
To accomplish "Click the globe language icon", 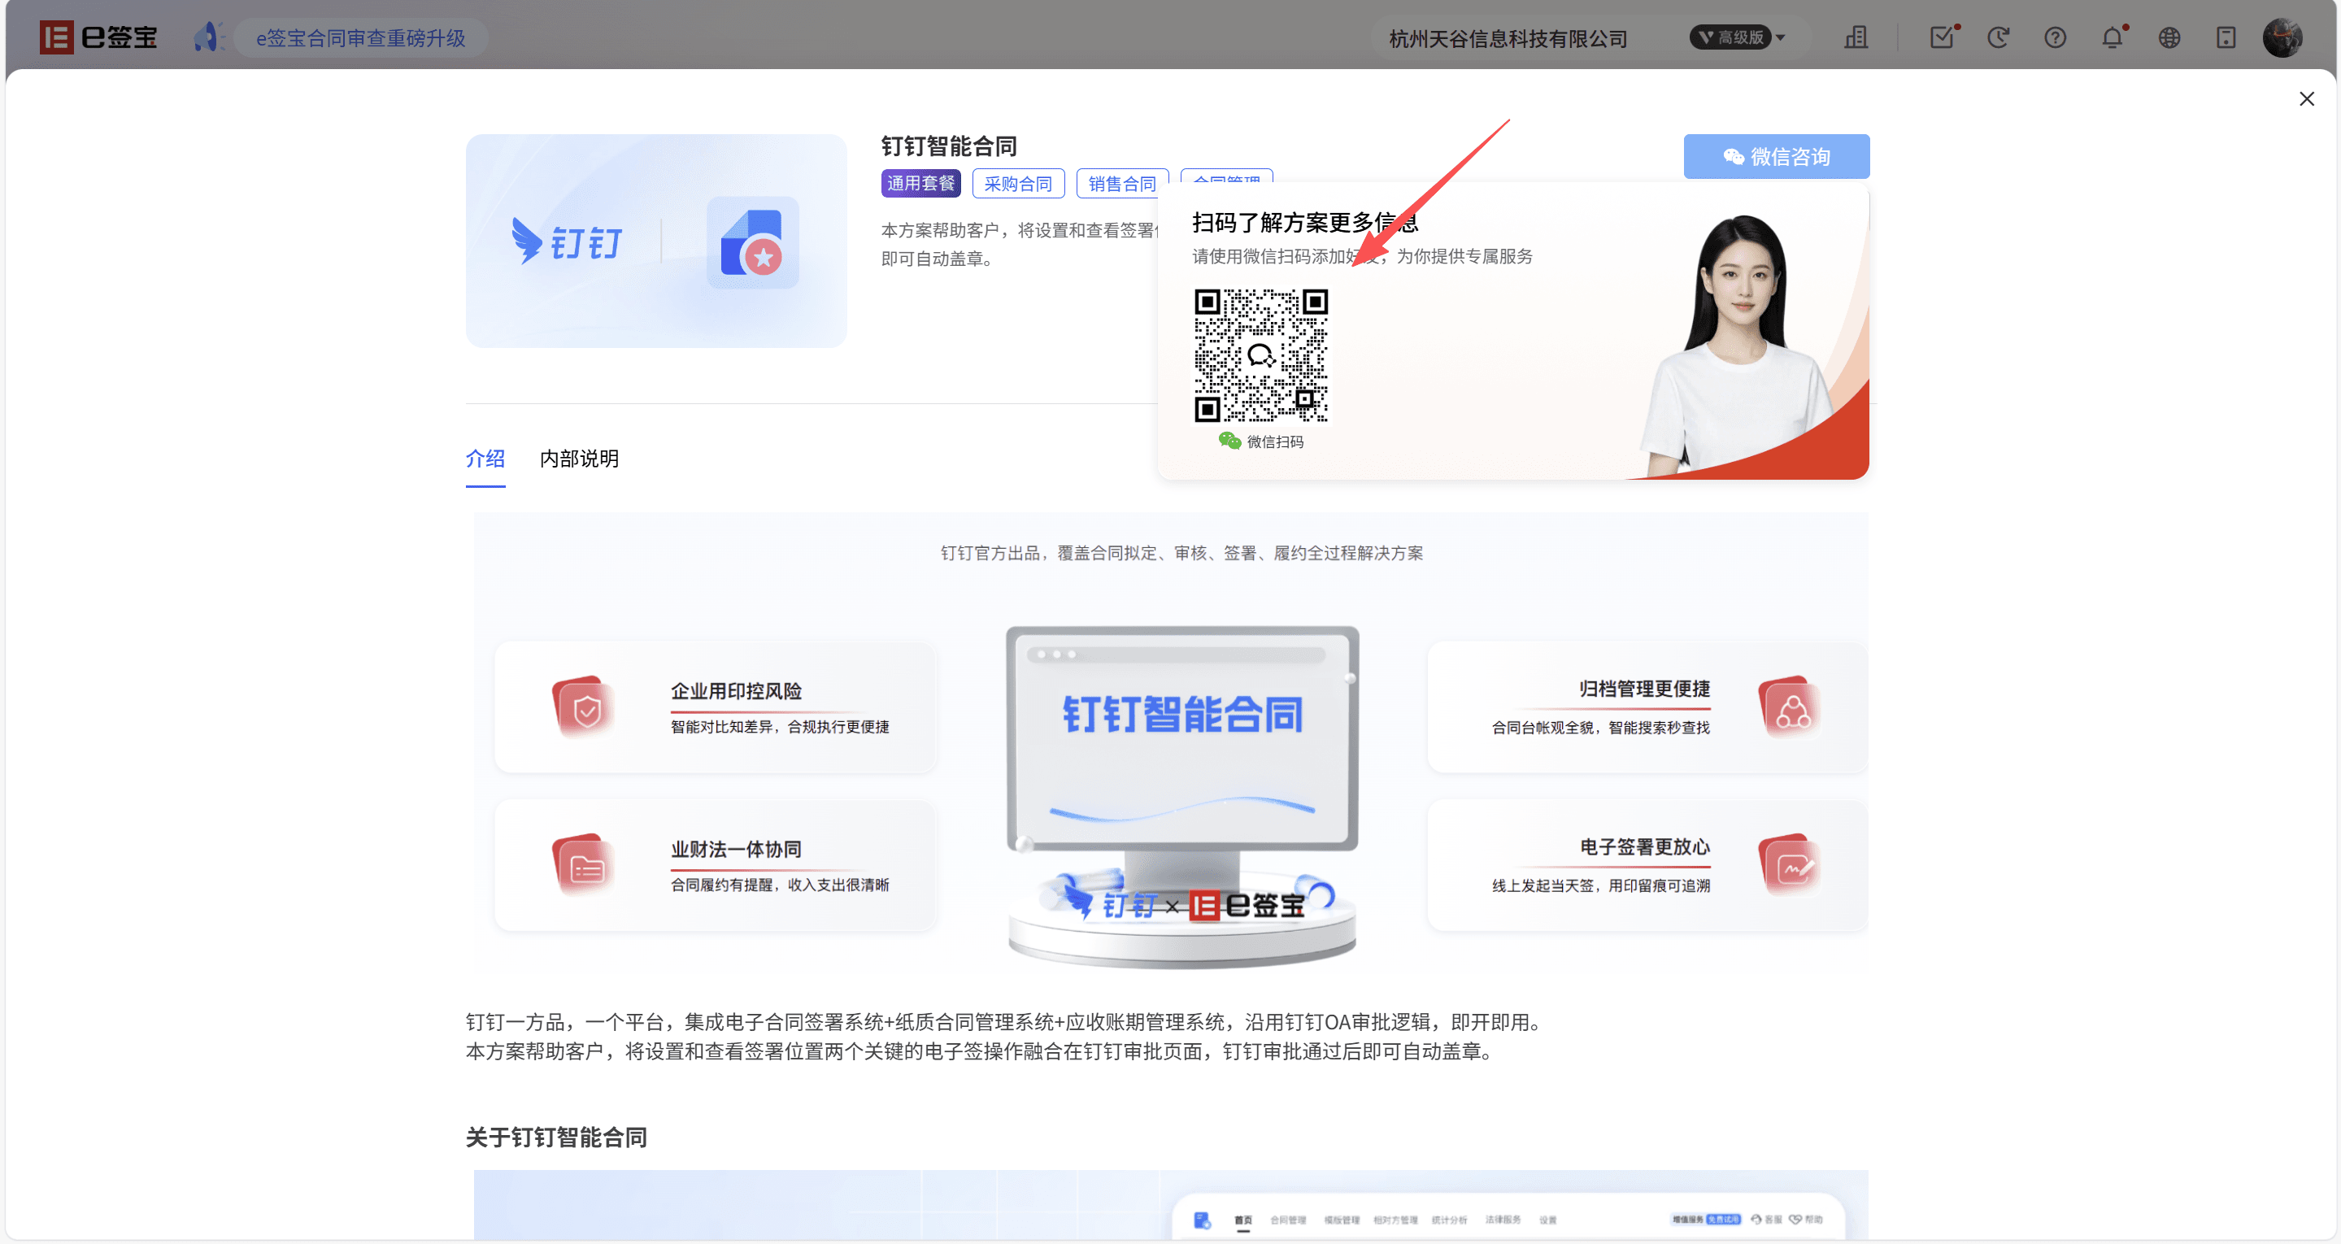I will 2169,37.
